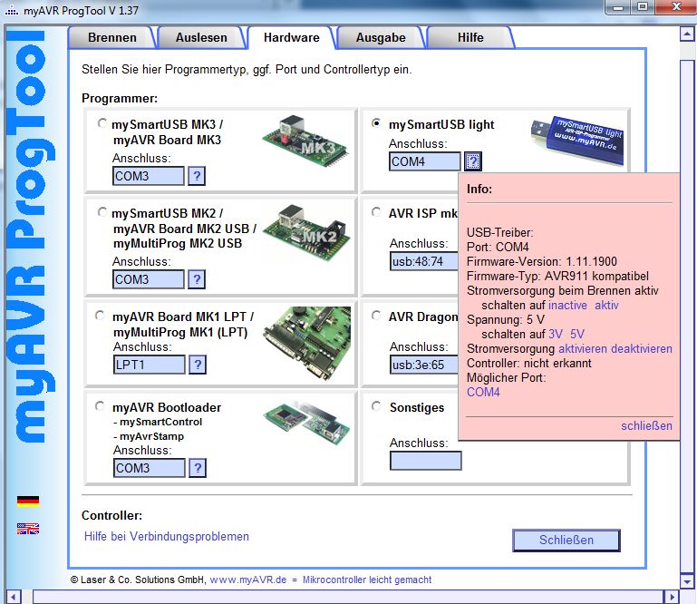
Task: Choose myAVR Board MK1 LPT radio button
Action: [x=100, y=316]
